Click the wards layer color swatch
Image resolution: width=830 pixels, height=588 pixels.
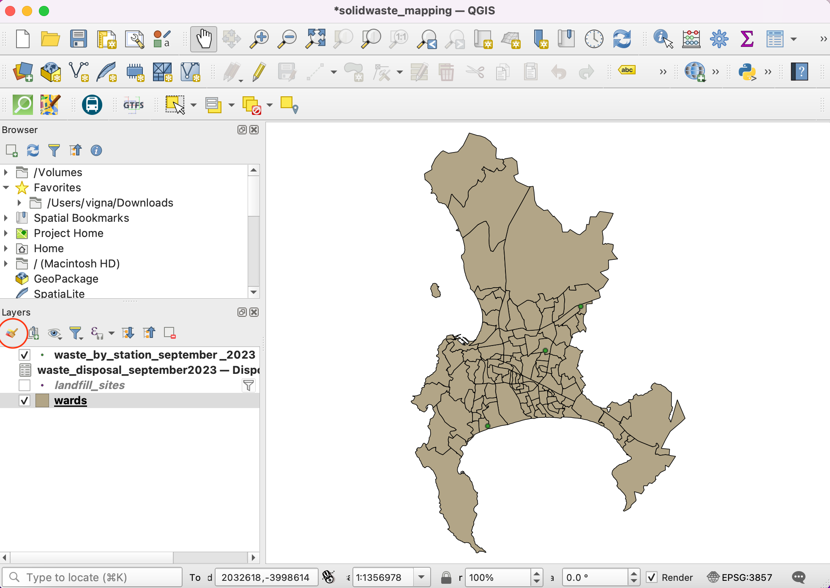(x=42, y=400)
